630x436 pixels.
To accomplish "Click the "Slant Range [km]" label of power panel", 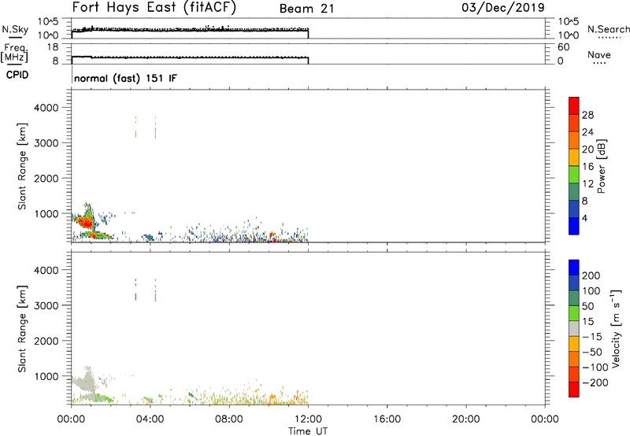I will click(x=22, y=166).
